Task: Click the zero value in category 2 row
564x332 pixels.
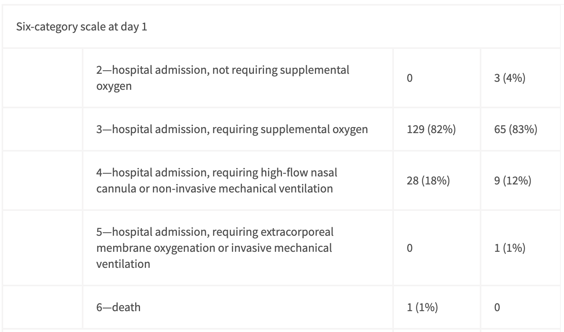Action: pos(410,78)
